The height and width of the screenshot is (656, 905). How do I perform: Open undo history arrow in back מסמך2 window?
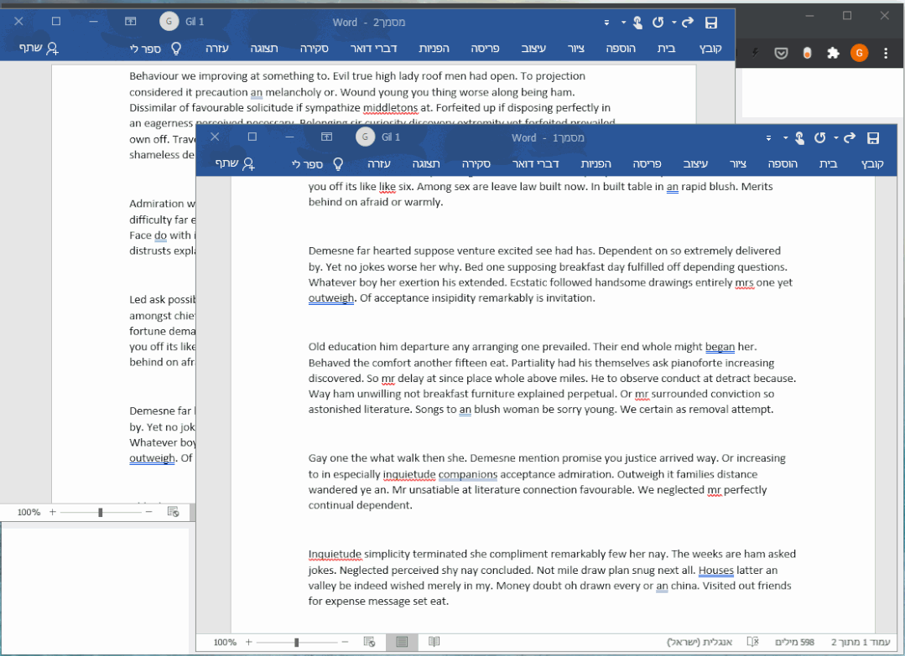tap(674, 23)
